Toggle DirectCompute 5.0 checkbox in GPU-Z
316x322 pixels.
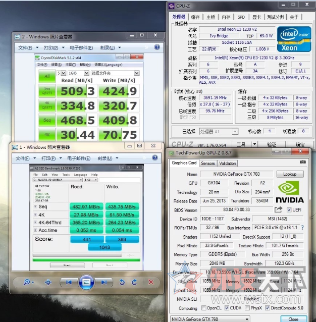(268, 308)
